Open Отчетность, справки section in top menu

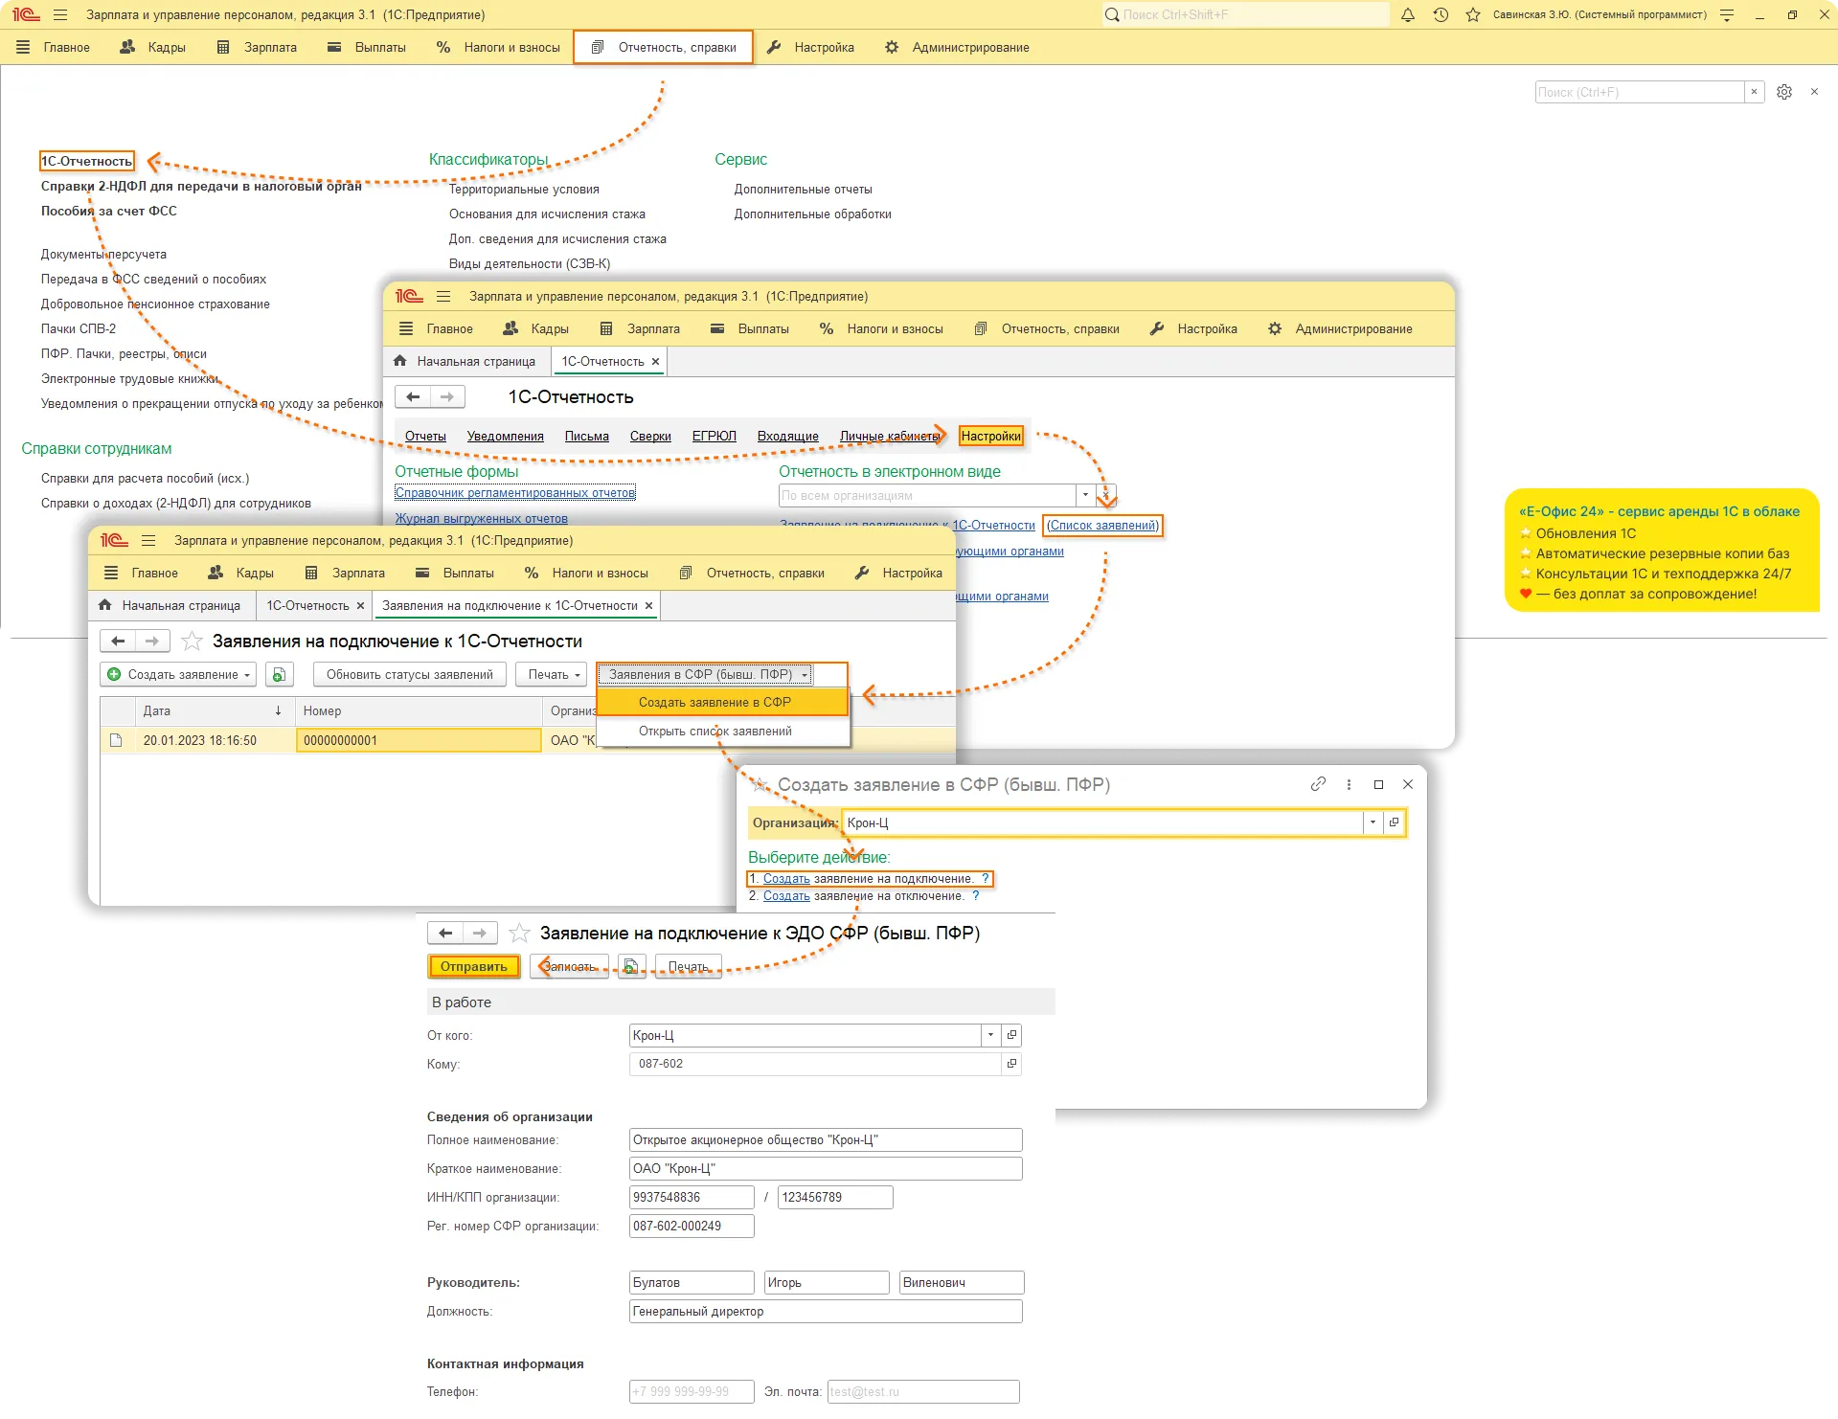(x=664, y=47)
